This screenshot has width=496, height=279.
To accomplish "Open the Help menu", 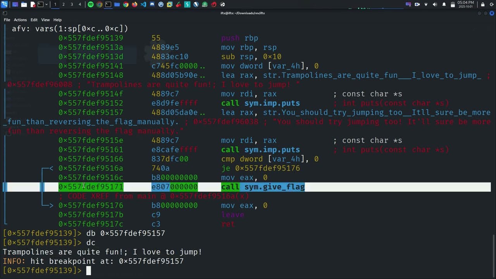I will tap(57, 20).
